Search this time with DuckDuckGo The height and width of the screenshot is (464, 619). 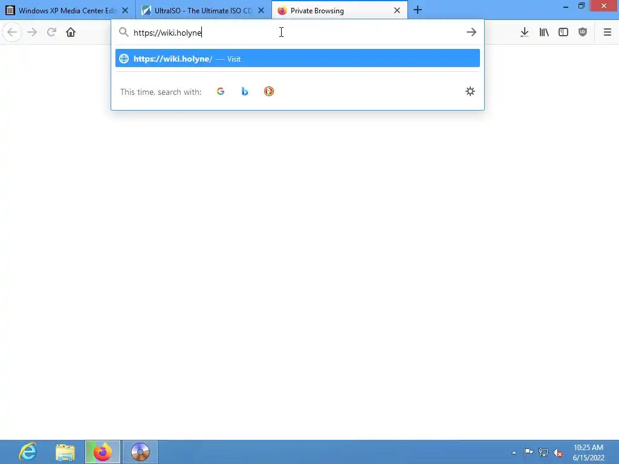click(269, 92)
